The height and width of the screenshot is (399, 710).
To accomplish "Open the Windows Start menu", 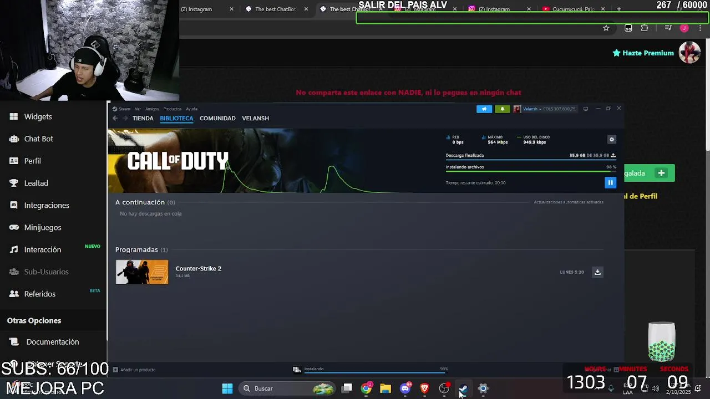I will [227, 388].
